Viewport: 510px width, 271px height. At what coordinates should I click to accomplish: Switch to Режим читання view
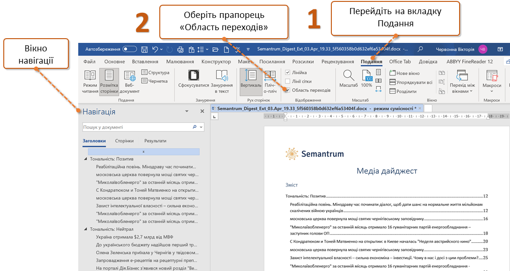90,82
